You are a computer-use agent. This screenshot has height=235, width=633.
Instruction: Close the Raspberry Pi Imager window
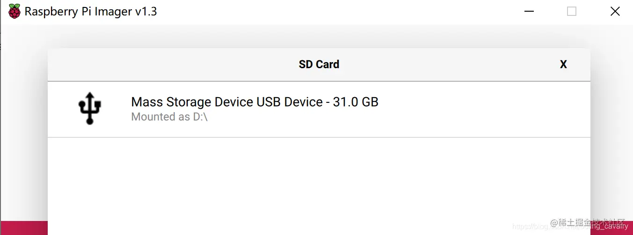click(615, 12)
